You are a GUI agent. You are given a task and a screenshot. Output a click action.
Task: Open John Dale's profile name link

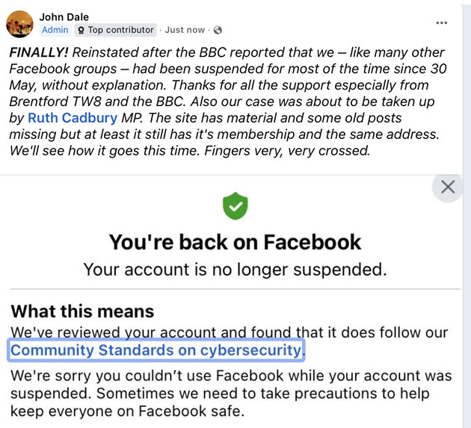64,16
